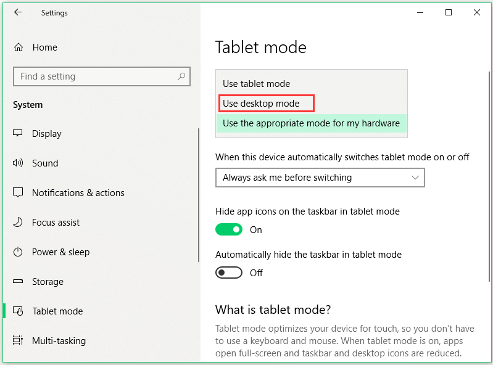Click the search magnifier icon
The image size is (493, 365).
pos(181,76)
